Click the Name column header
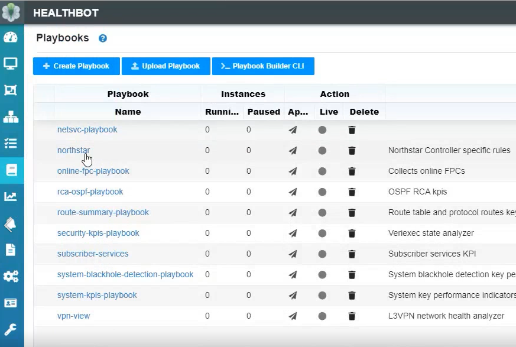 [128, 112]
